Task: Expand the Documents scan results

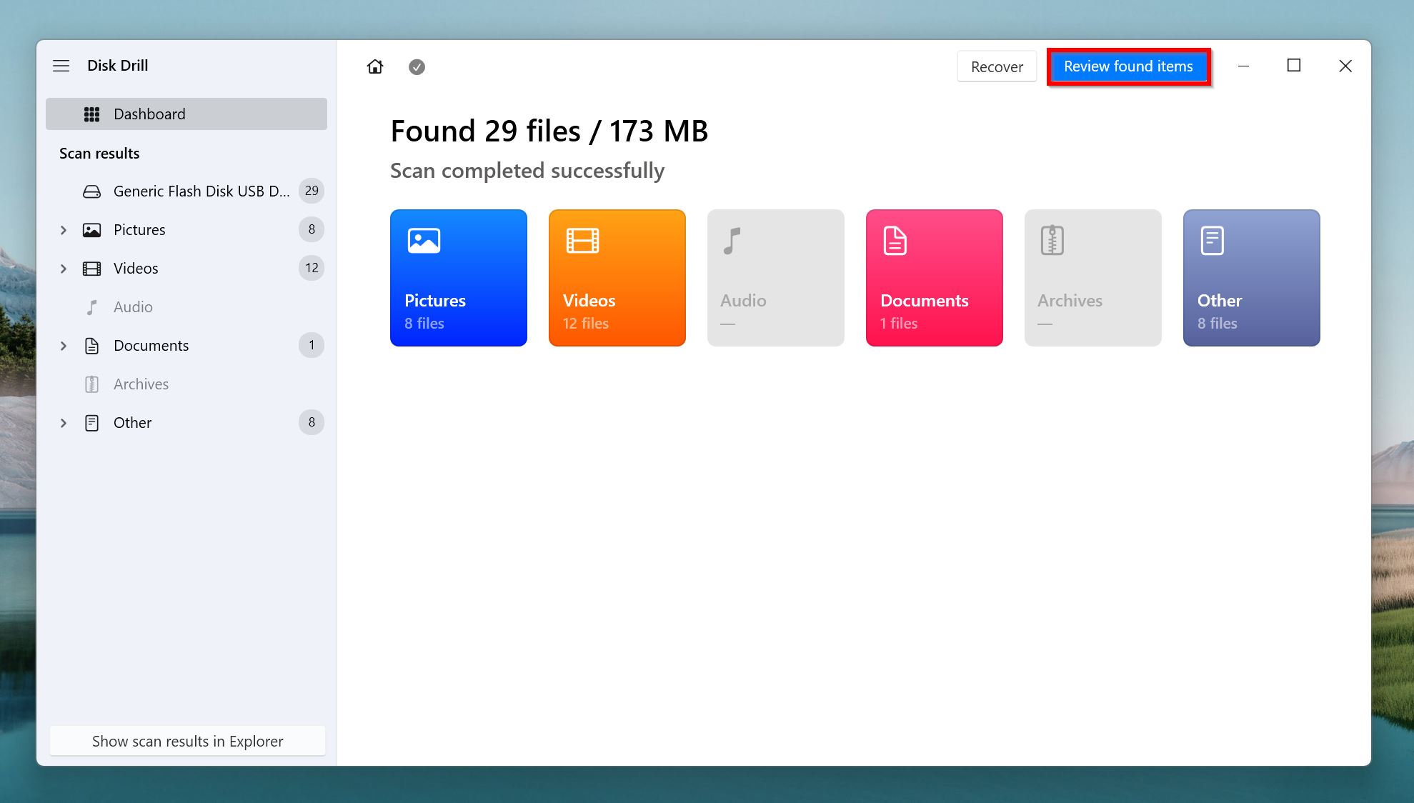Action: [63, 344]
